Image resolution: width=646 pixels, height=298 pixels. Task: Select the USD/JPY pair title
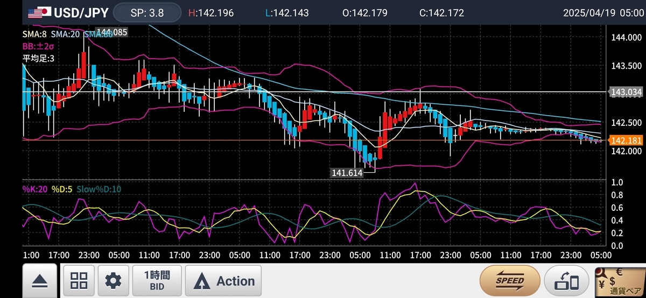(x=81, y=12)
